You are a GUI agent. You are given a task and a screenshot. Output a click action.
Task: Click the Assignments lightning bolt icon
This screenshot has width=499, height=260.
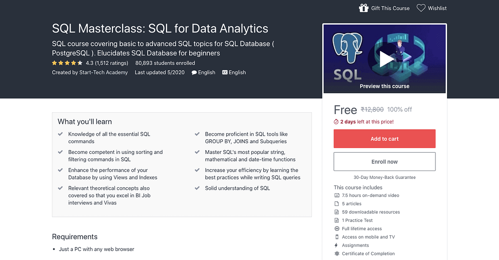pos(336,245)
